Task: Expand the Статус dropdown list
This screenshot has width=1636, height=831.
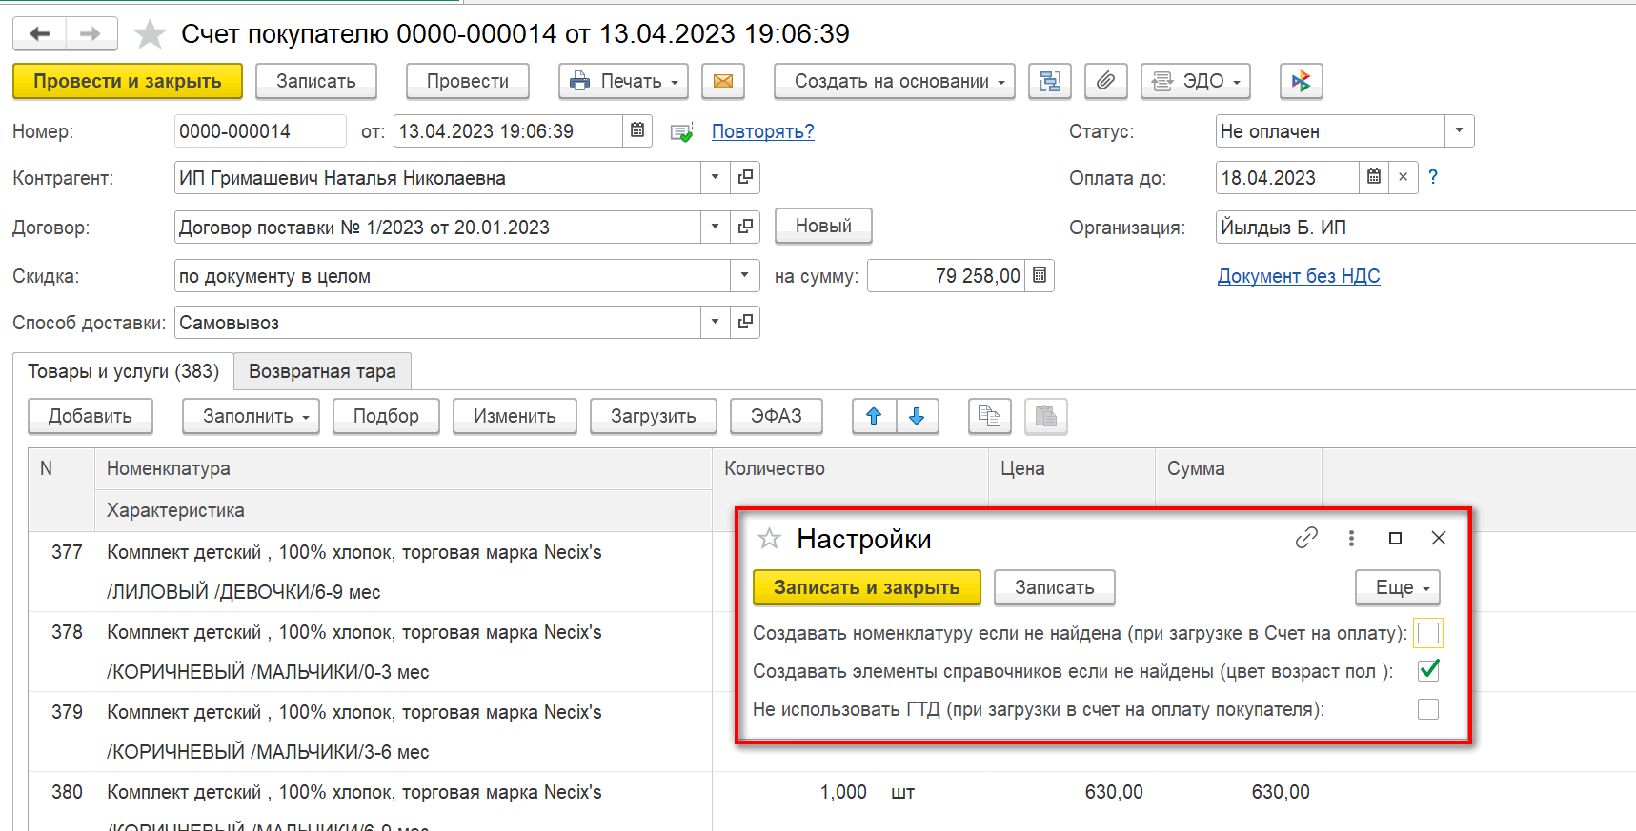Action: click(x=1459, y=131)
